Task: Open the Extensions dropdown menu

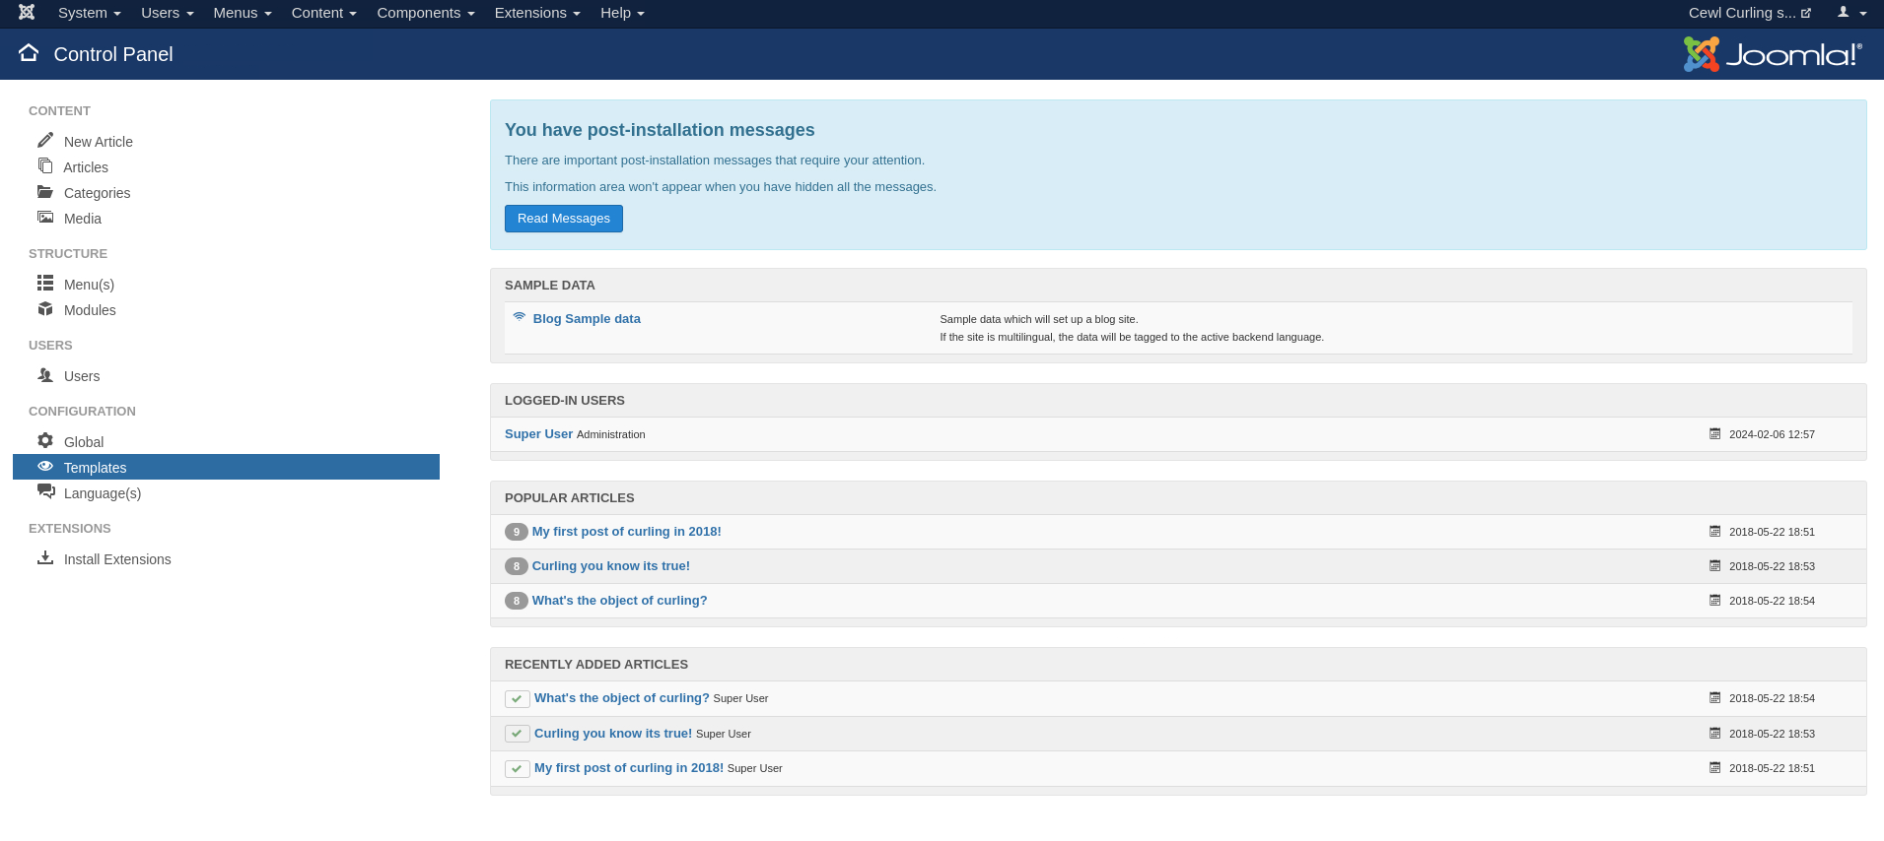Action: click(x=537, y=13)
